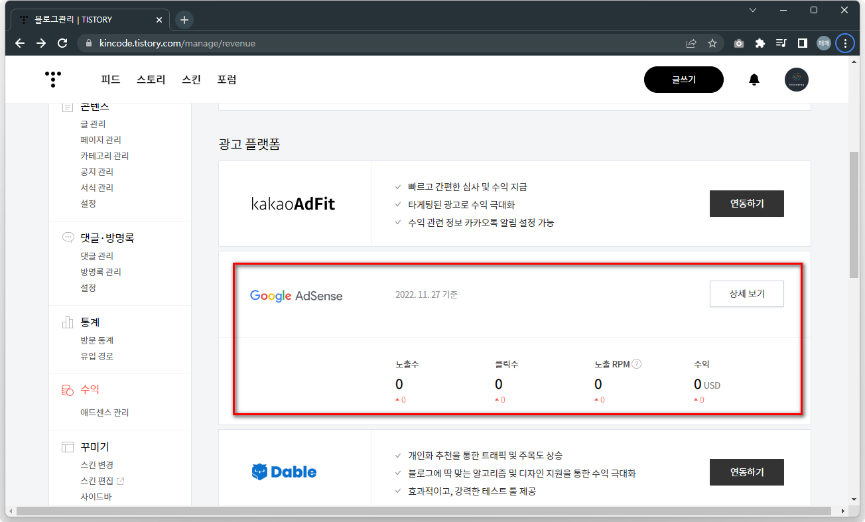This screenshot has height=522, width=865.
Task: Open a new browser tab
Action: tap(184, 20)
